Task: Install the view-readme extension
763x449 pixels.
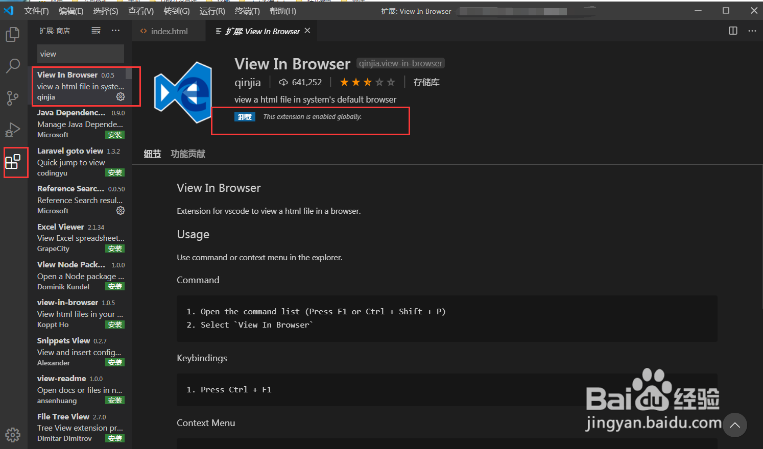Action: coord(115,400)
